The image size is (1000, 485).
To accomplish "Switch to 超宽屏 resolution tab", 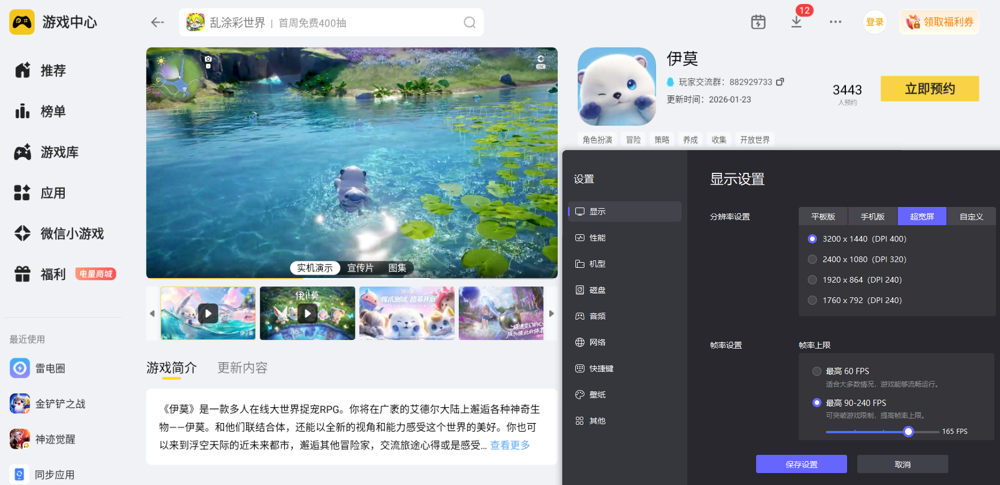I will tap(922, 217).
